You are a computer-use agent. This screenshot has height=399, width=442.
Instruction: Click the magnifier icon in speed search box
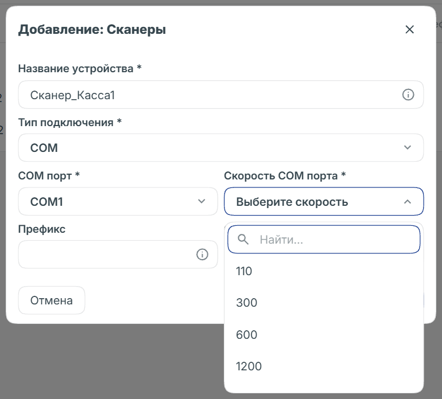tap(243, 240)
